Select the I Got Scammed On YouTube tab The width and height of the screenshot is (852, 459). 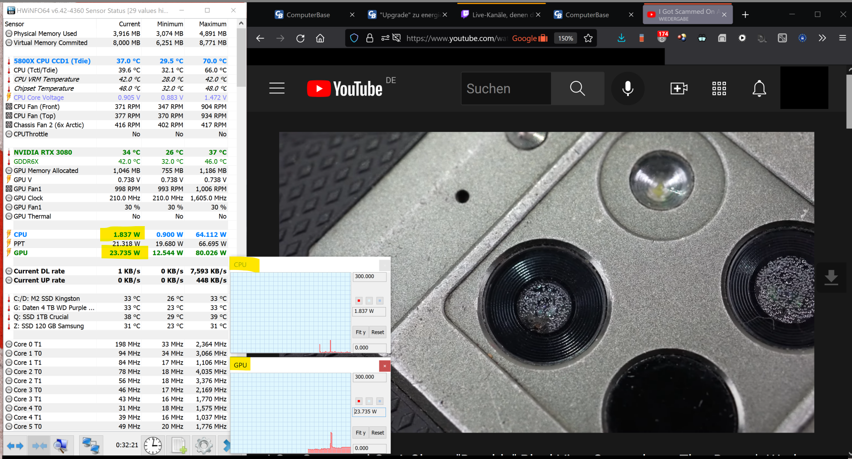point(687,15)
